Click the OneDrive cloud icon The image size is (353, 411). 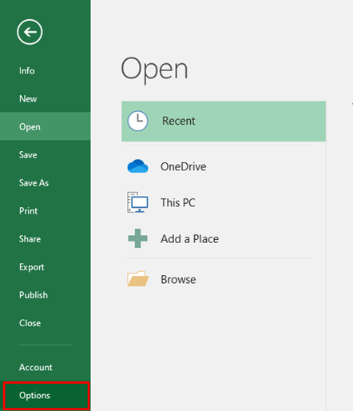click(x=137, y=166)
